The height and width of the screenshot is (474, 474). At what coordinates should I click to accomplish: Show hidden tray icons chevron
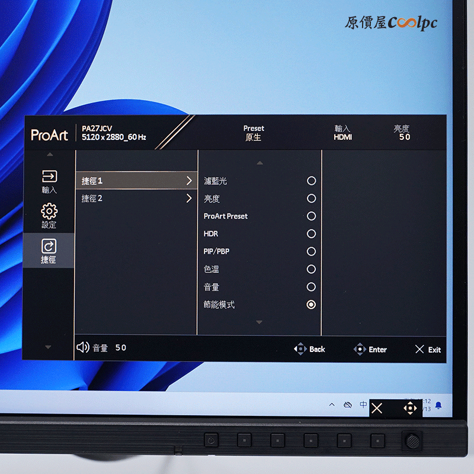[x=332, y=405]
